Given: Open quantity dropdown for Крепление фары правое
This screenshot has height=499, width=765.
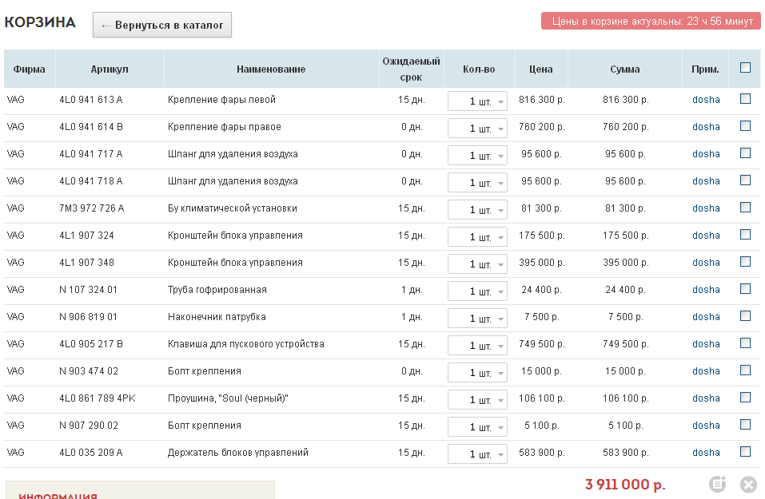Looking at the screenshot, I should coord(478,129).
